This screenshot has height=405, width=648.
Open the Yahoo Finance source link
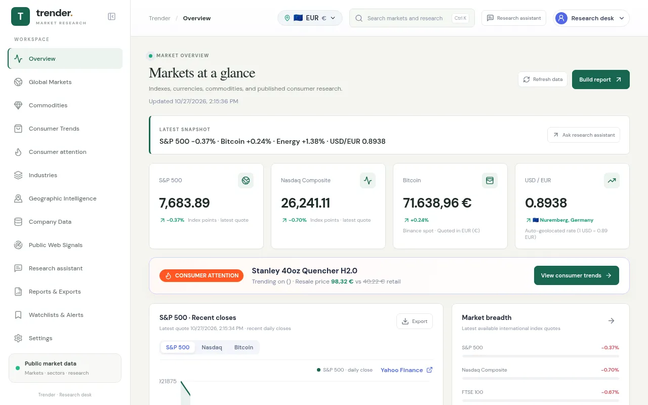point(407,370)
